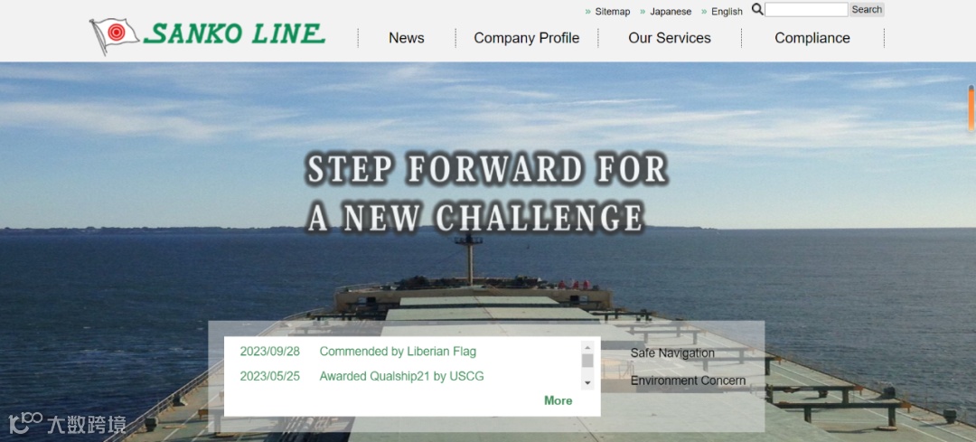Open the News menu
976x442 pixels.
click(407, 38)
